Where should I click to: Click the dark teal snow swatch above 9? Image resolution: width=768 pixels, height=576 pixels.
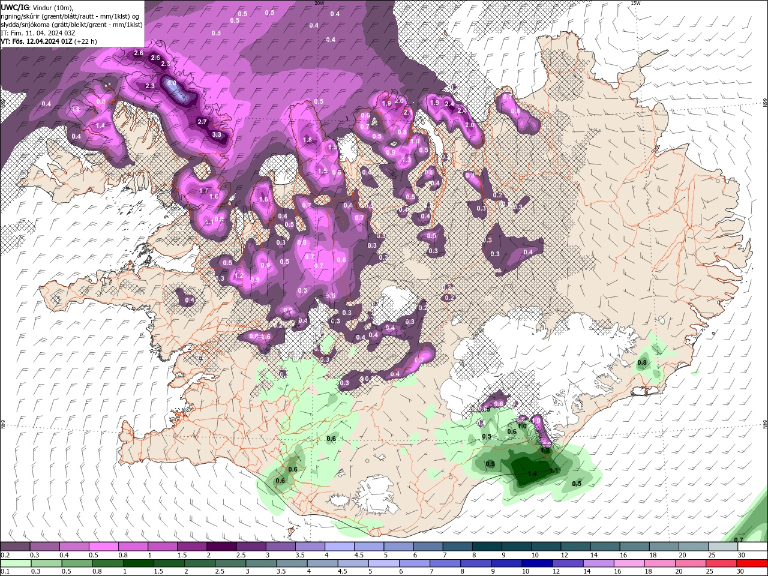point(516,547)
